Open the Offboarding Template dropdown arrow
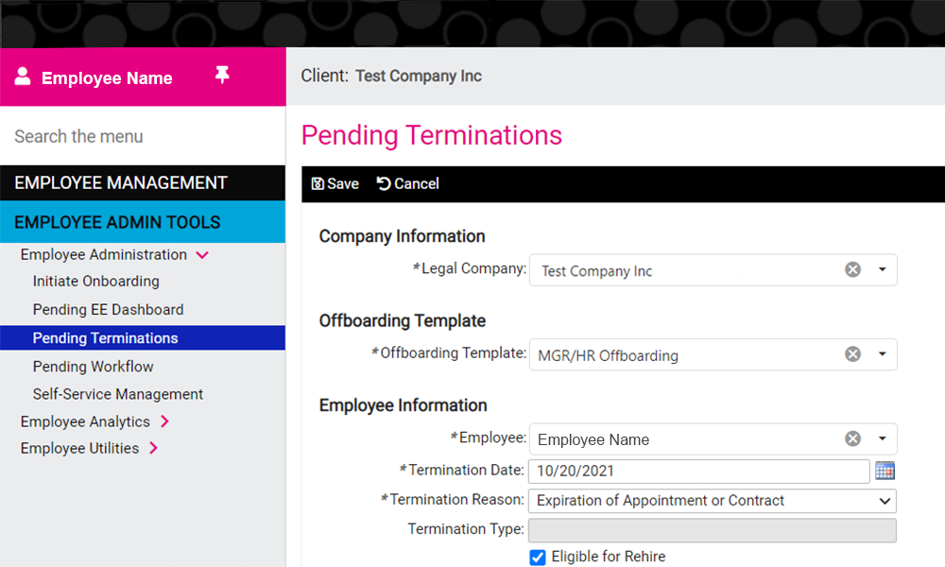This screenshot has width=945, height=567. coord(882,354)
